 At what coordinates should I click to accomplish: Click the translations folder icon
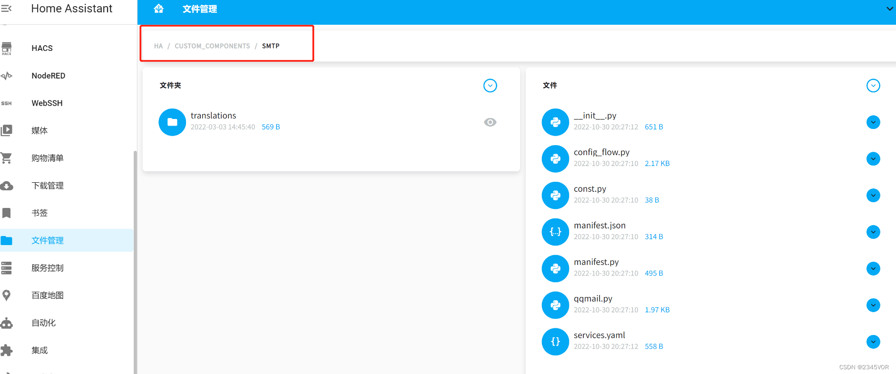[x=172, y=122]
